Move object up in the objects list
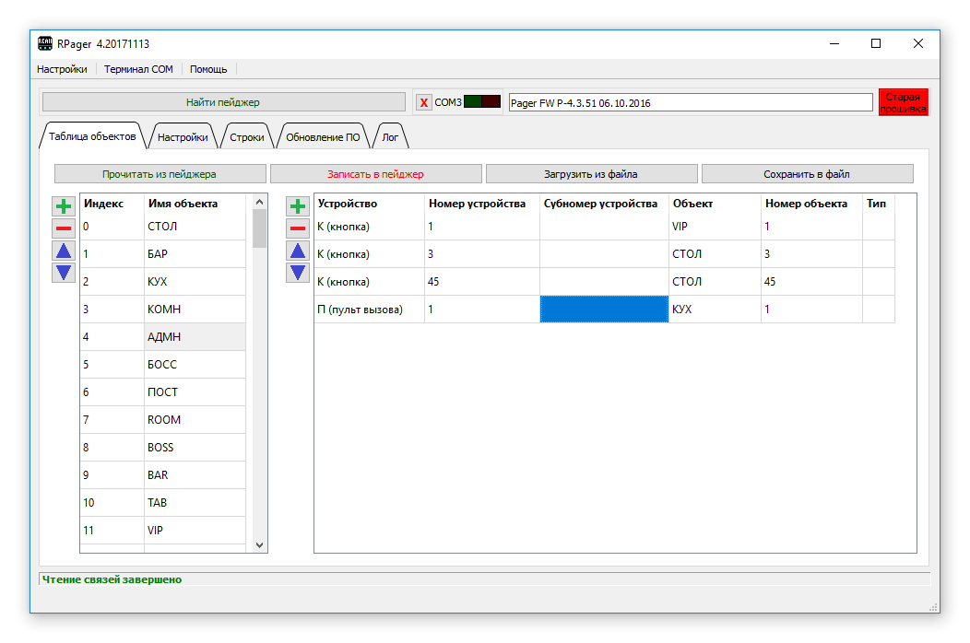Viewport: 970px width, 643px height. (64, 251)
